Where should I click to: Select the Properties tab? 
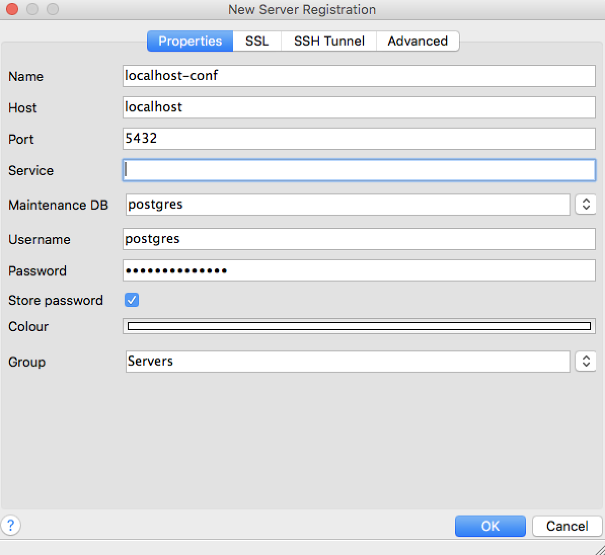[190, 41]
